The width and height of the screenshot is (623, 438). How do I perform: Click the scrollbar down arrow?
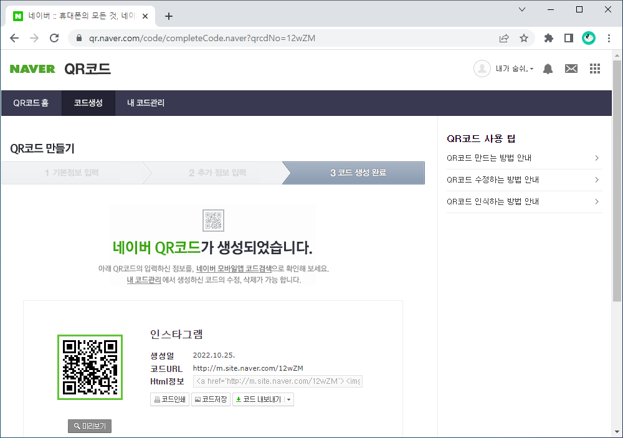point(617,432)
